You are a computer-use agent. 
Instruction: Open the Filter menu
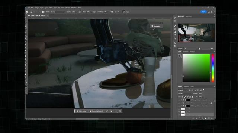[55, 8]
